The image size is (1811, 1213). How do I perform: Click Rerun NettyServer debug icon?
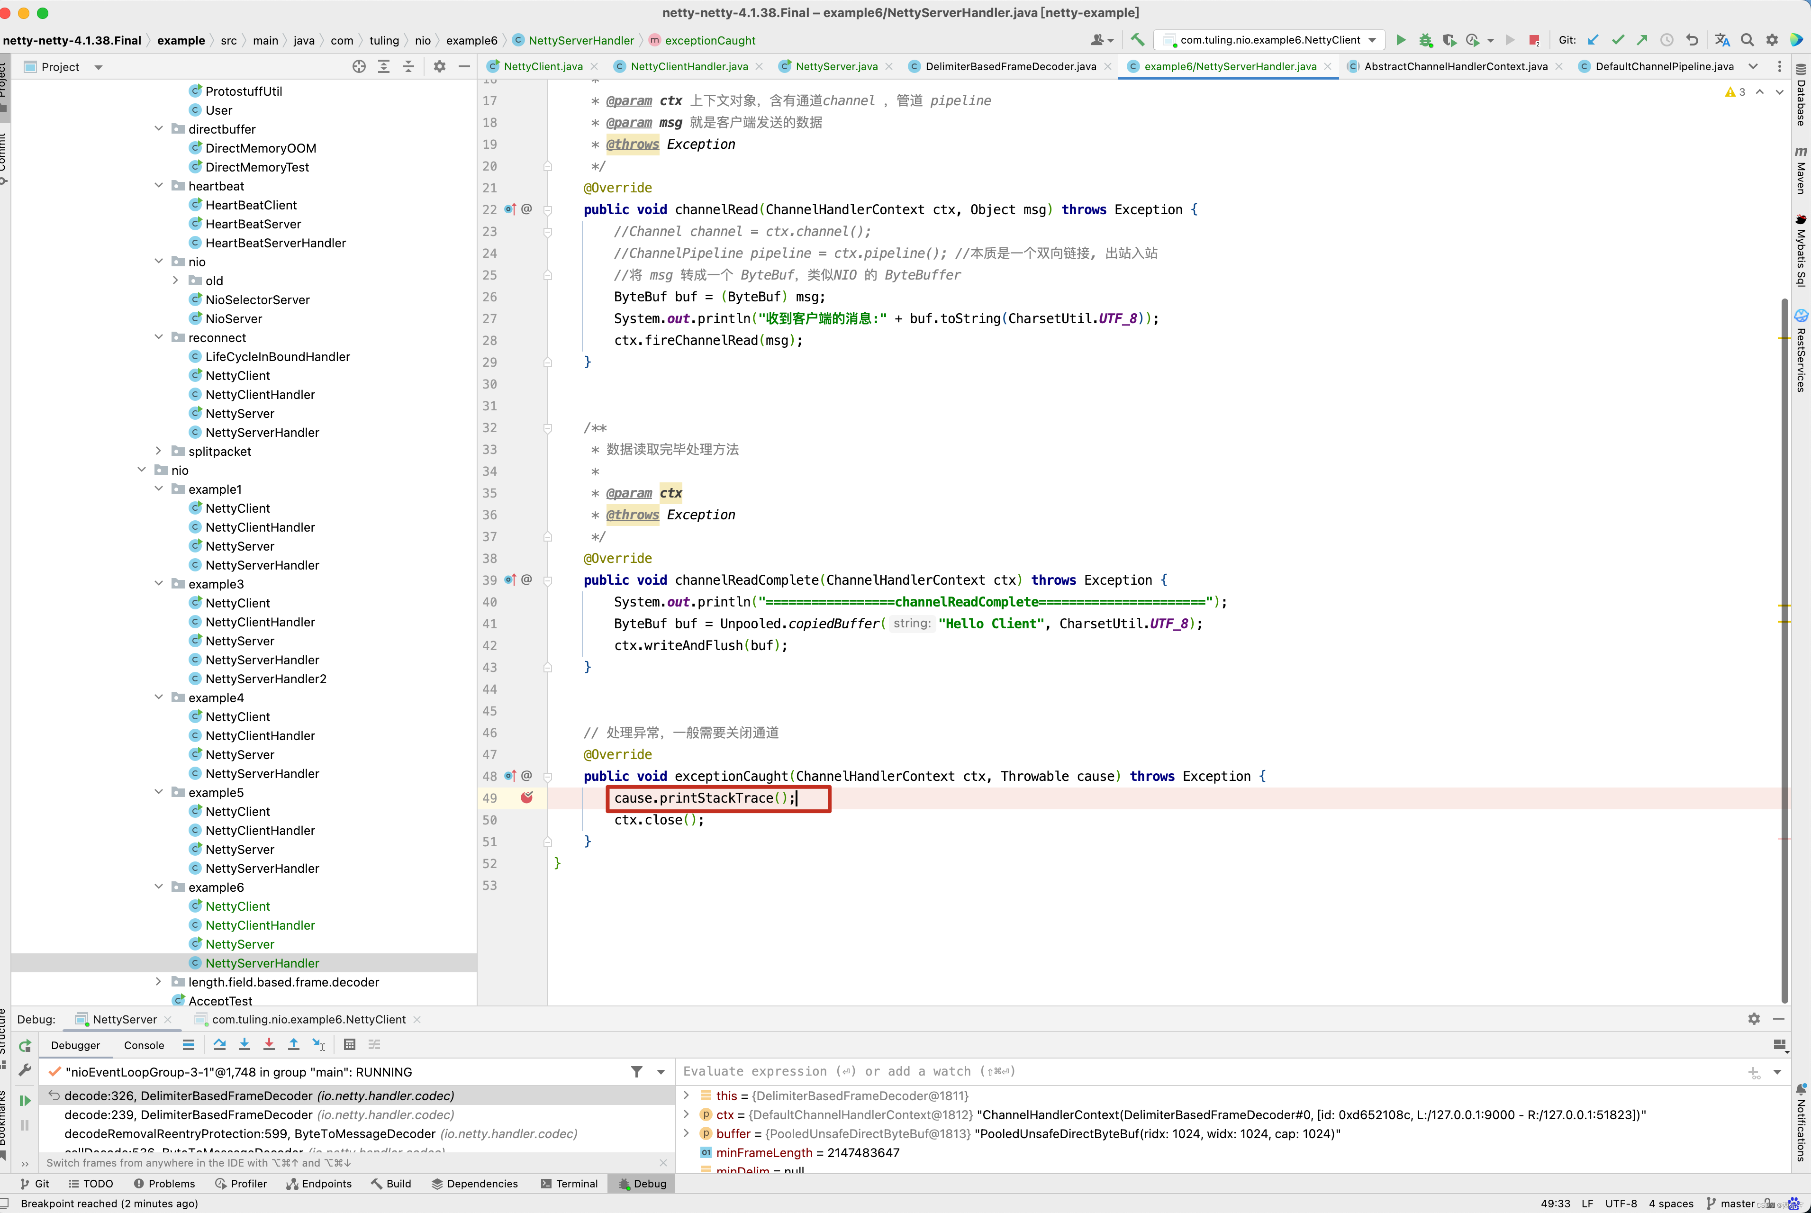coord(25,1046)
